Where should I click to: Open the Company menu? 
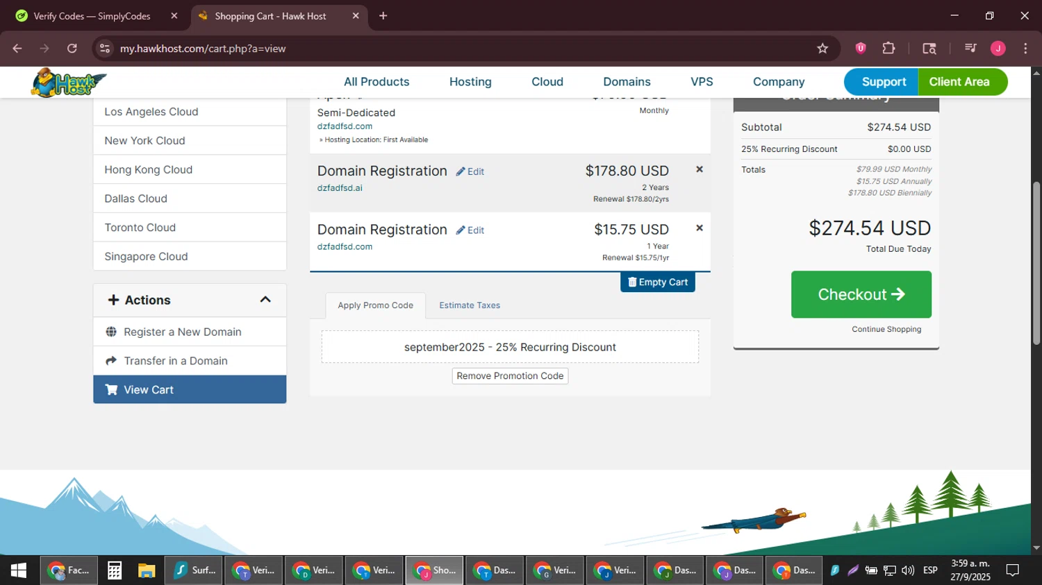779,82
